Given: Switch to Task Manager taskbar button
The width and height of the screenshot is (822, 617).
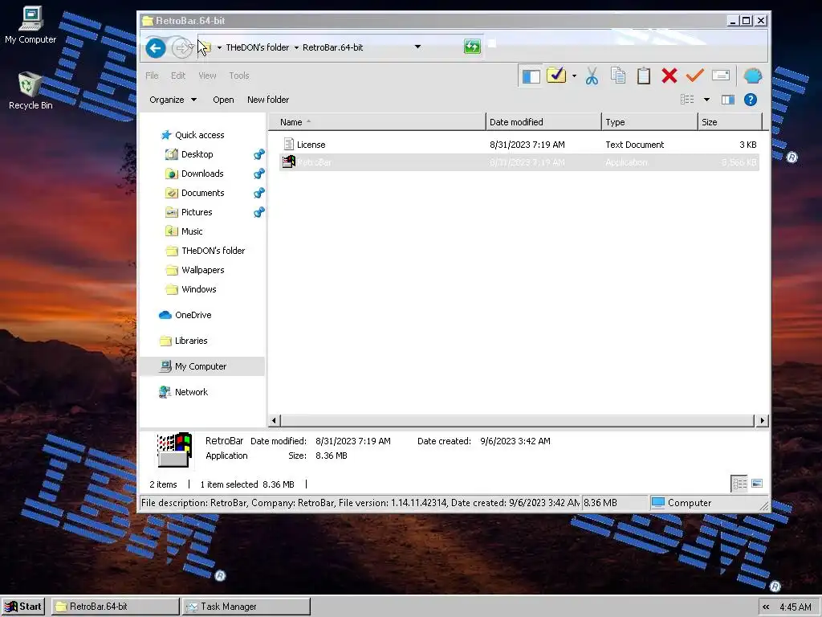Looking at the screenshot, I should 246,607.
